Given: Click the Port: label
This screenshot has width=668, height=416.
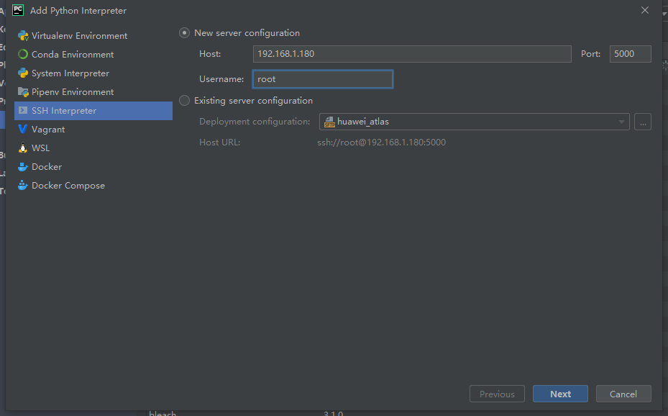Looking at the screenshot, I should click(x=590, y=54).
